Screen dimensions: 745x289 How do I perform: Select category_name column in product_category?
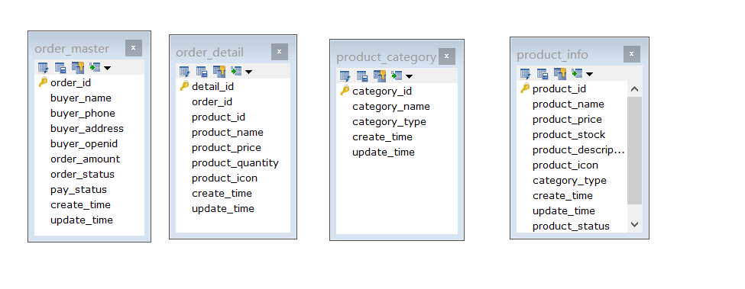[x=391, y=107]
